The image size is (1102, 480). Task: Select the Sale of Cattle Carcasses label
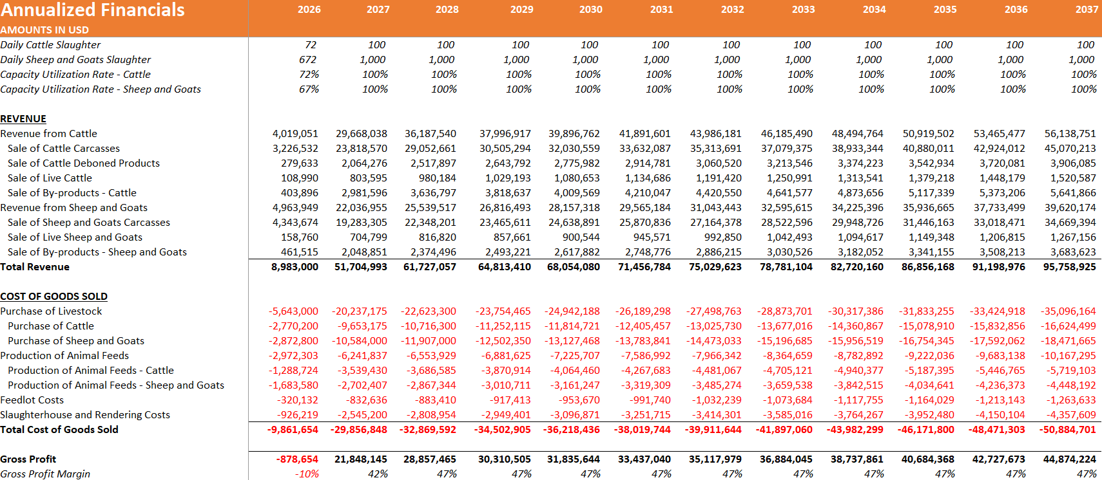point(64,148)
